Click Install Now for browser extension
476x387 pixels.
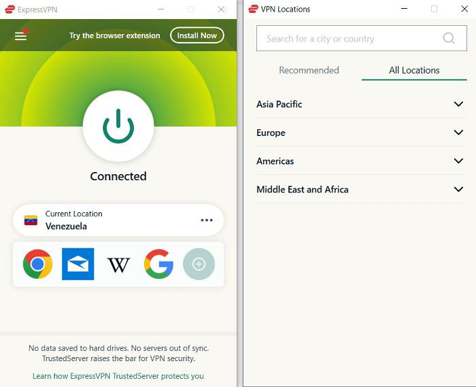197,35
